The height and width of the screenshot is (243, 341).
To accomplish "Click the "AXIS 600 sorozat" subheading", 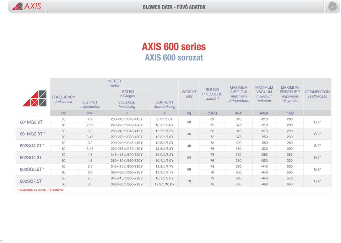I will tap(174, 57).
